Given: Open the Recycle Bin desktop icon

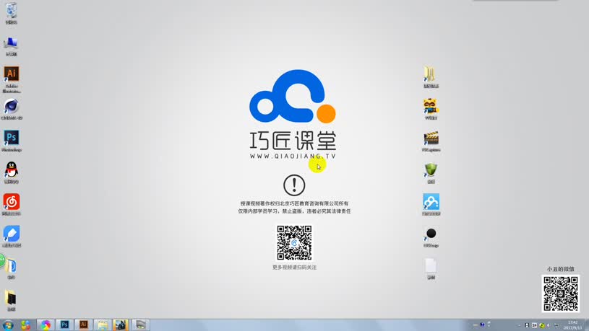Looking at the screenshot, I should tap(12, 13).
